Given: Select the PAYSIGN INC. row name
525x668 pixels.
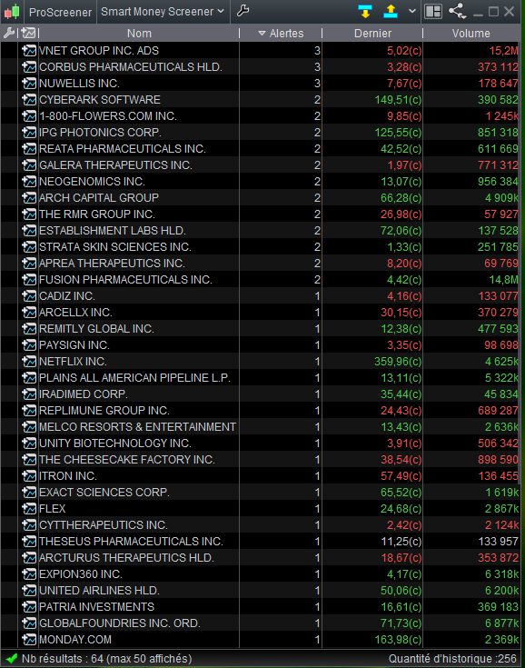Looking at the screenshot, I should (x=74, y=345).
